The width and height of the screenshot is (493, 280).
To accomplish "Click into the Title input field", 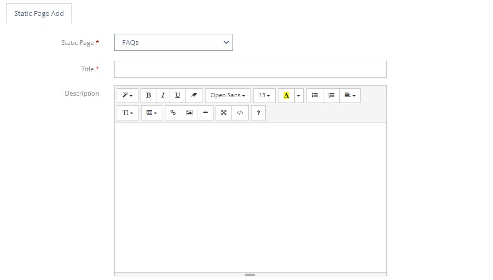I will pos(250,69).
